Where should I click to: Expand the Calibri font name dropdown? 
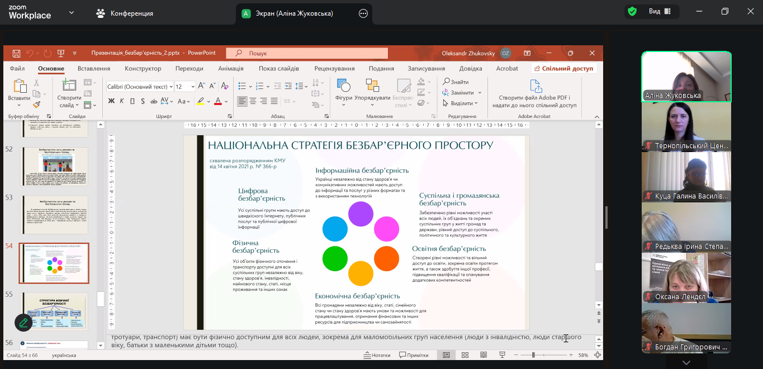click(x=170, y=87)
